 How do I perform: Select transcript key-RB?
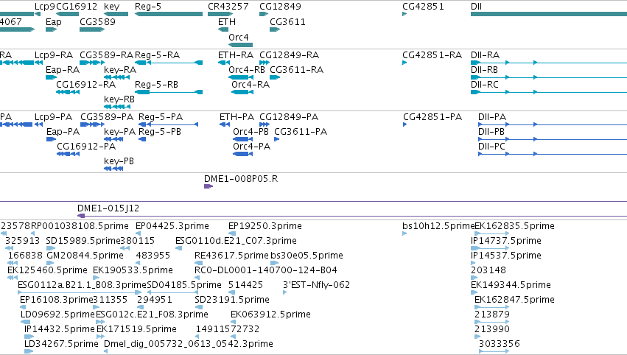(x=119, y=99)
